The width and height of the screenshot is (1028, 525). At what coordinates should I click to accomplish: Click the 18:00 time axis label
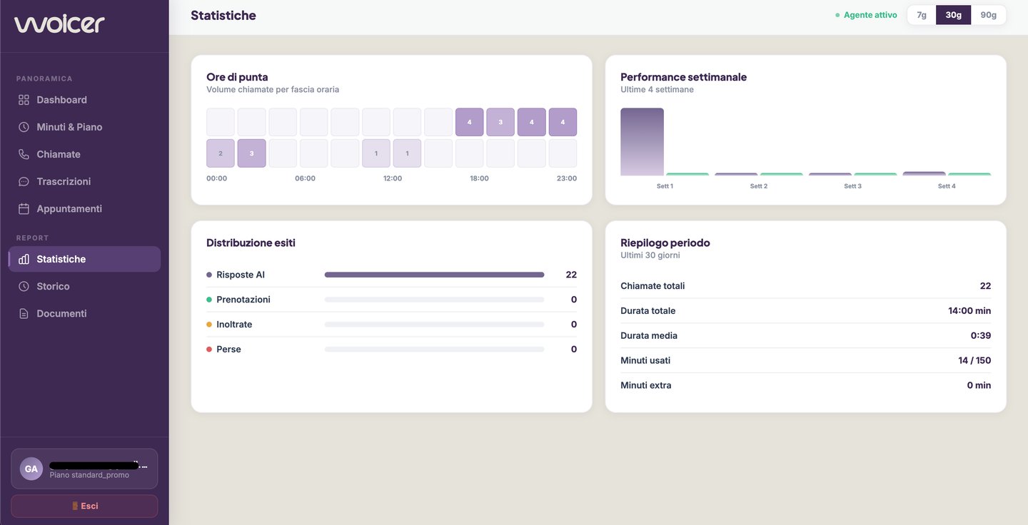pyautogui.click(x=479, y=178)
